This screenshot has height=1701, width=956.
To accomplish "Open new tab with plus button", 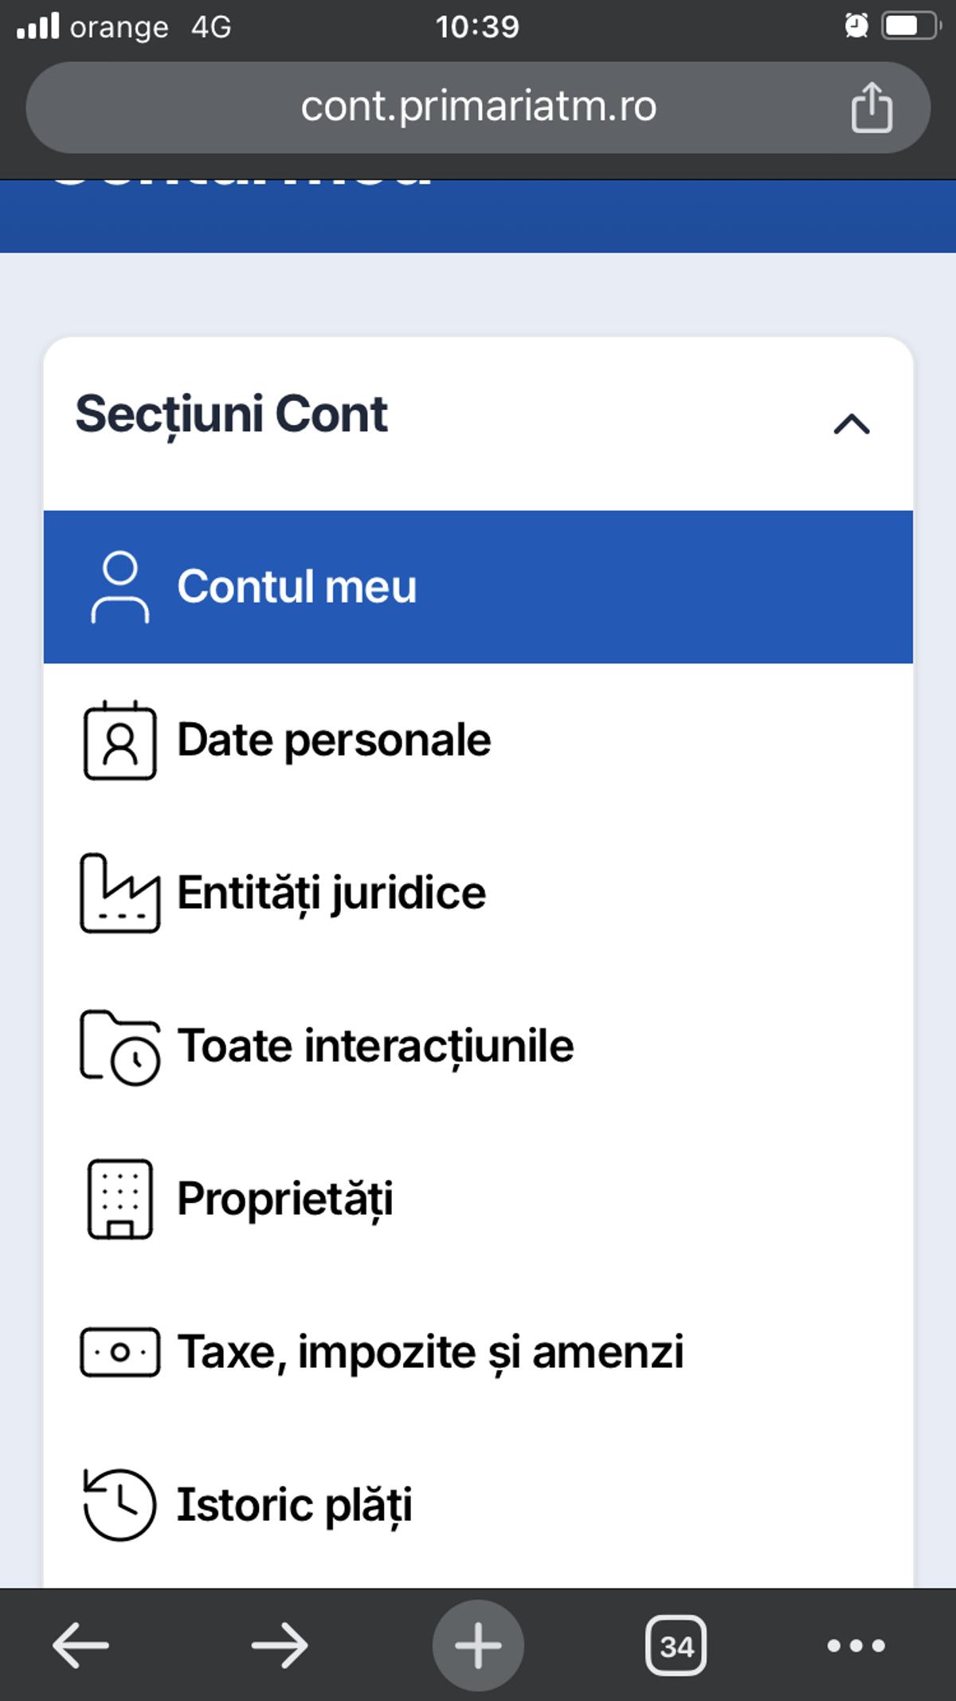I will coord(478,1645).
